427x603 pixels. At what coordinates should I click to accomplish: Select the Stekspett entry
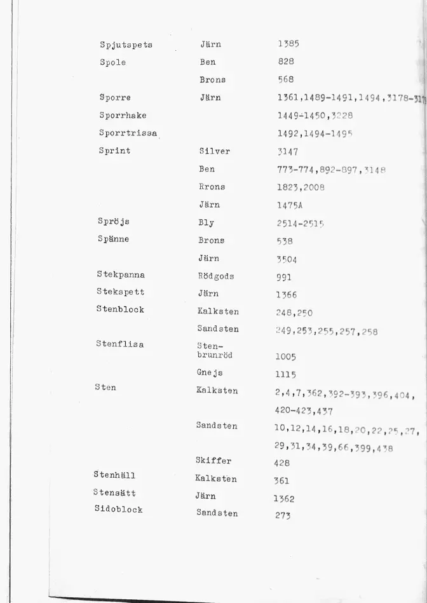[x=120, y=292]
